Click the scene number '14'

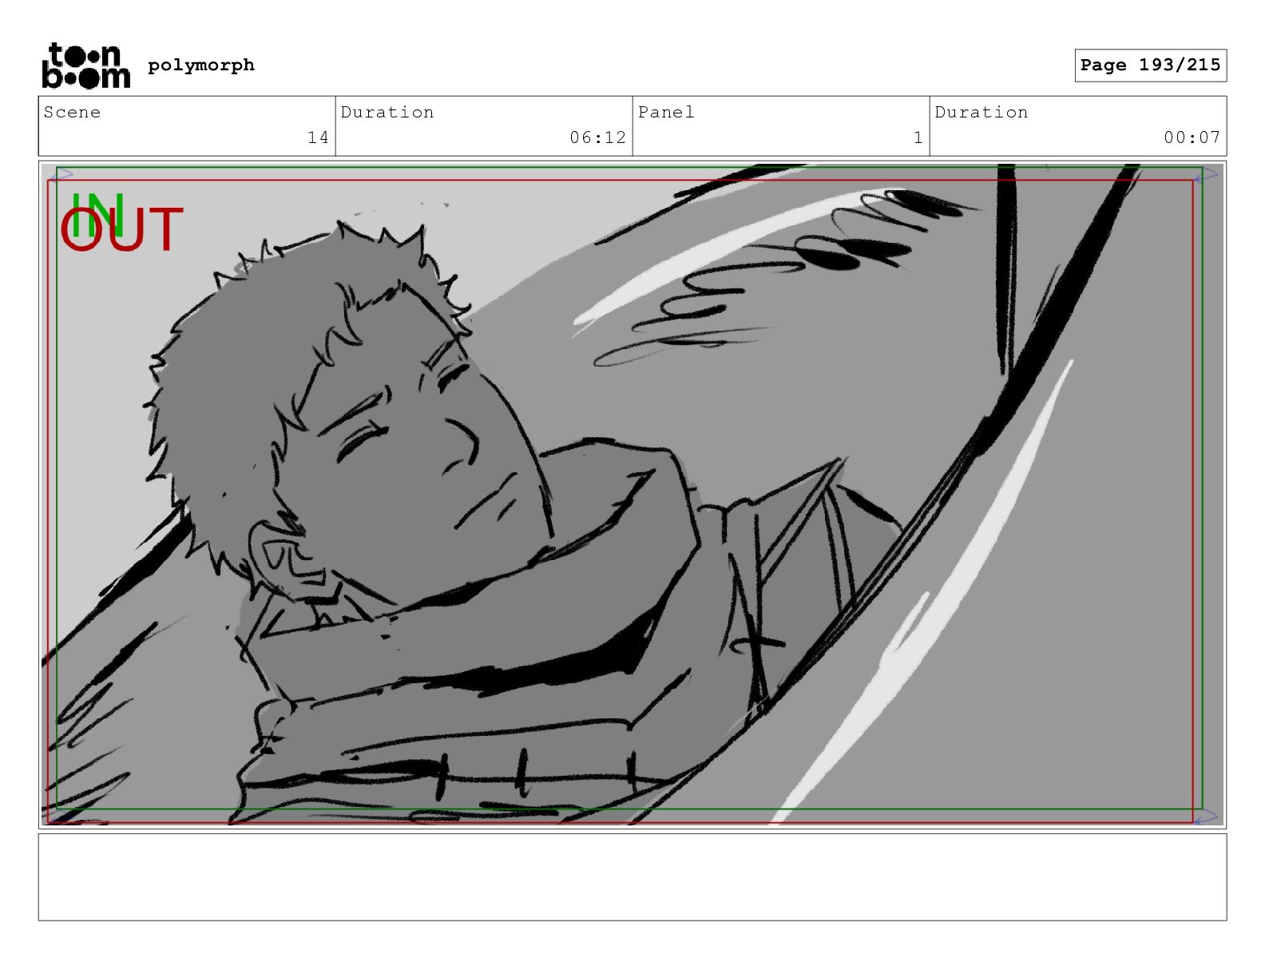pos(318,137)
